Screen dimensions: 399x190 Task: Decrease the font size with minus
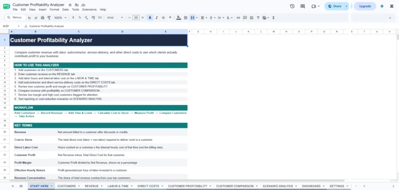pyautogui.click(x=129, y=18)
